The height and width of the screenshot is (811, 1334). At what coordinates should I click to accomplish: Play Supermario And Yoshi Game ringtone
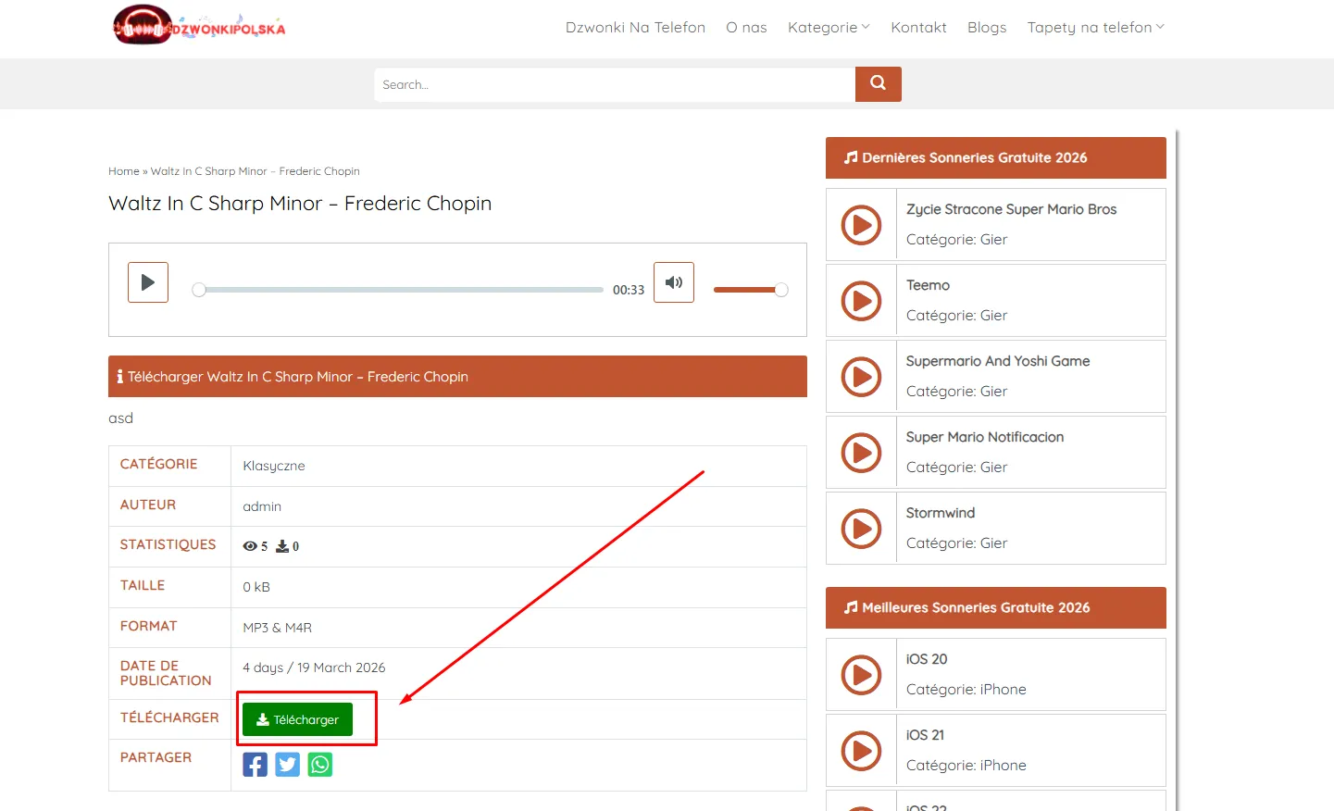861,377
